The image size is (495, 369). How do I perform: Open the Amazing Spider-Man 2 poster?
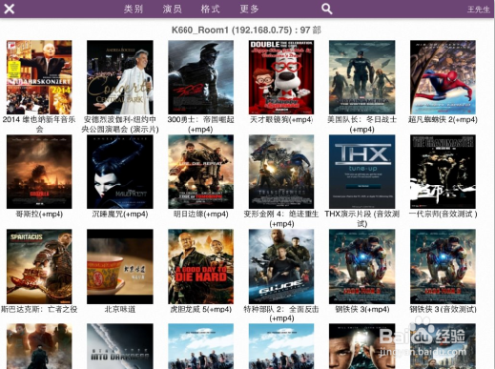(443, 77)
